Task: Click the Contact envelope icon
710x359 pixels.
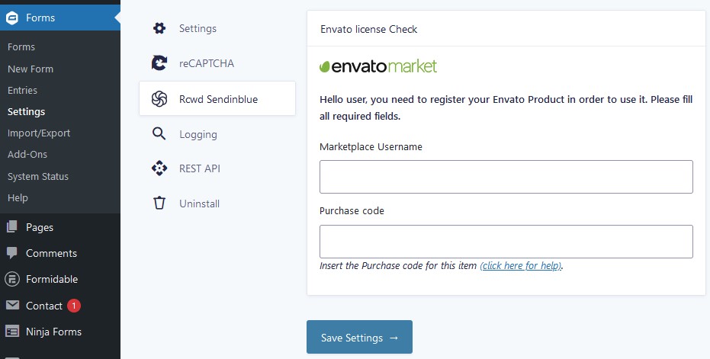Action: (12, 306)
